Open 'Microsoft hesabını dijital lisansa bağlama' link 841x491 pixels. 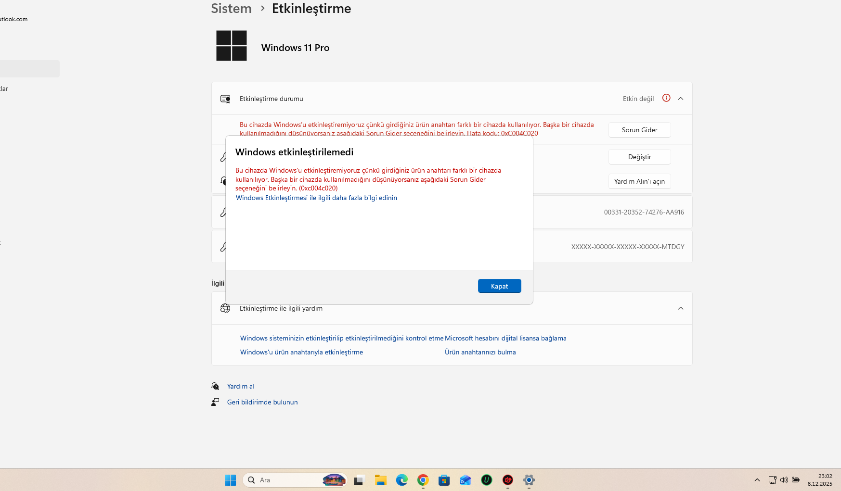coord(505,338)
